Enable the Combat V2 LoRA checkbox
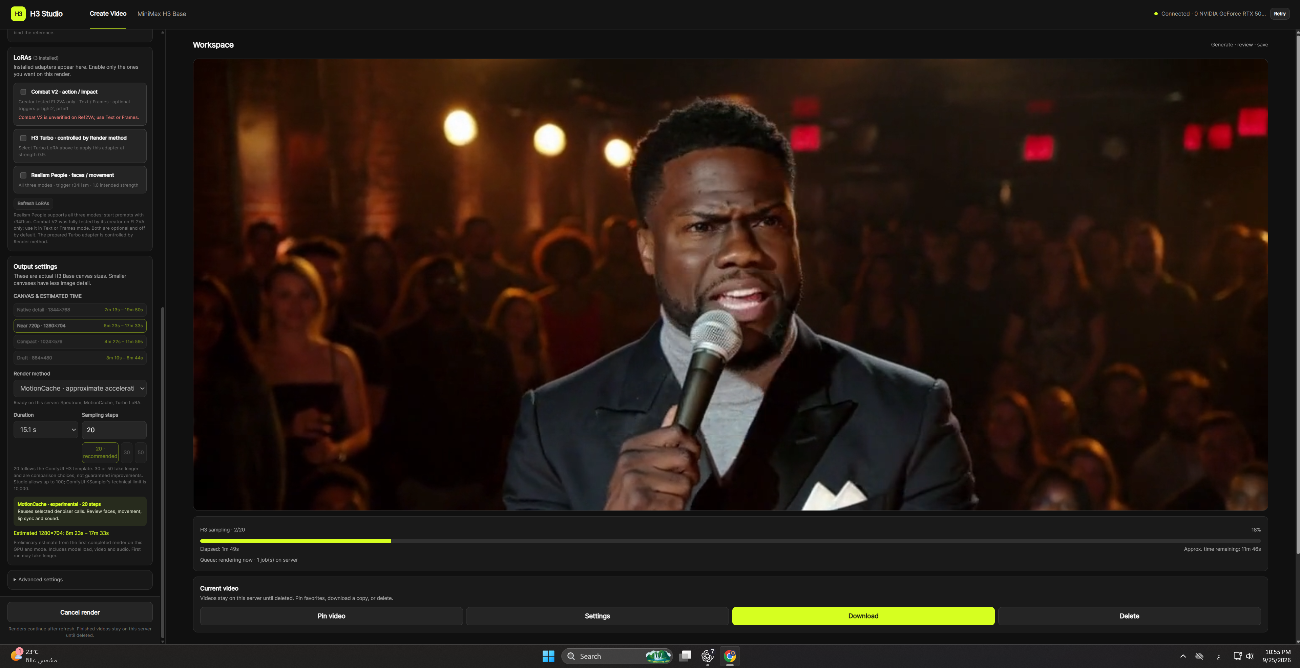Image resolution: width=1300 pixels, height=668 pixels. coord(23,92)
